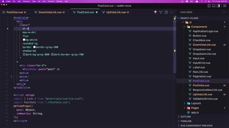The height and width of the screenshot is (128, 229).
Task: Open Customize Layout icon in title bar
Action: pos(225,6)
